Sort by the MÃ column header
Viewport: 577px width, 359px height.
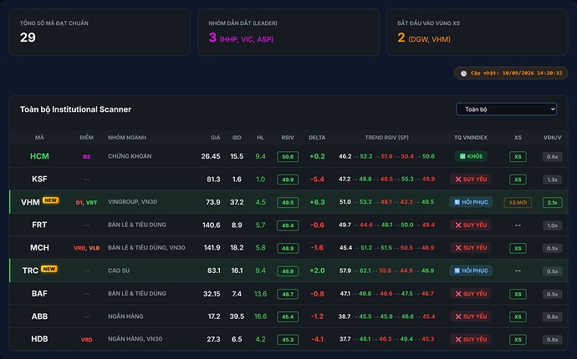tap(39, 138)
